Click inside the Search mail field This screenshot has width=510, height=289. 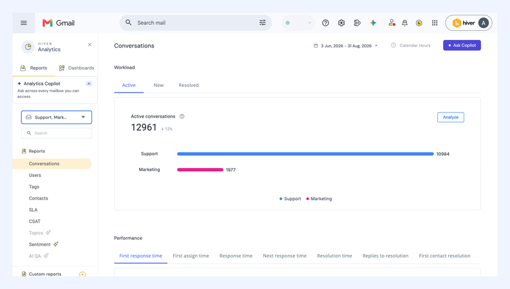point(195,23)
